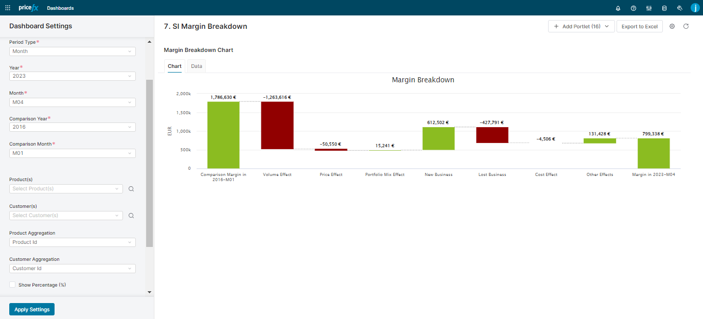Click the user avatar with letter j

pos(694,8)
